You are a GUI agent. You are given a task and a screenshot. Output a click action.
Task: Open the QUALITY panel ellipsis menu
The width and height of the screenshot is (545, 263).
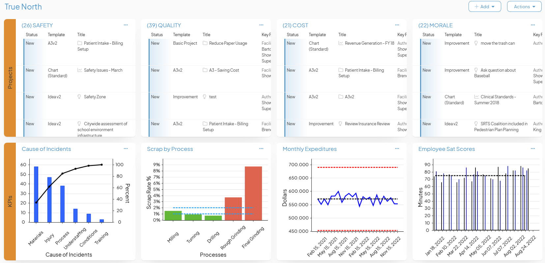click(x=261, y=25)
